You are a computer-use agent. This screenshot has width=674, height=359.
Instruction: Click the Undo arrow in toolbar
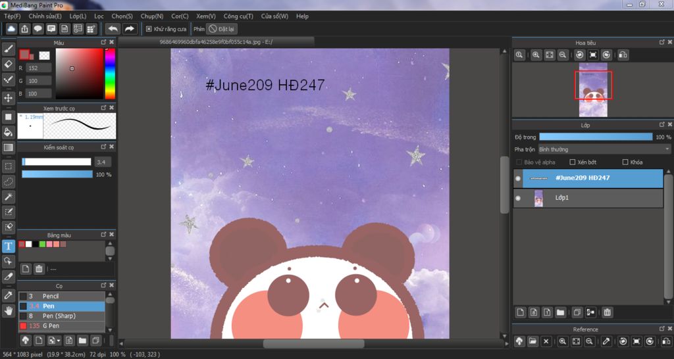pyautogui.click(x=113, y=29)
